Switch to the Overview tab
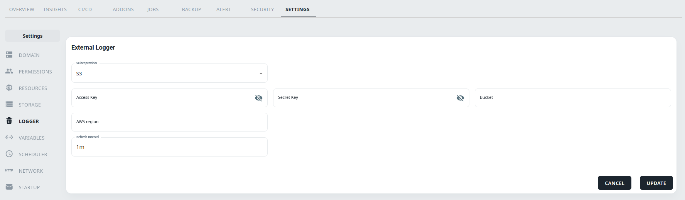This screenshot has width=685, height=200. point(22,9)
